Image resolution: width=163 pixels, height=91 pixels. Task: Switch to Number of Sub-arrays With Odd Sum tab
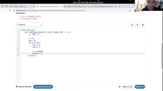click(50, 7)
